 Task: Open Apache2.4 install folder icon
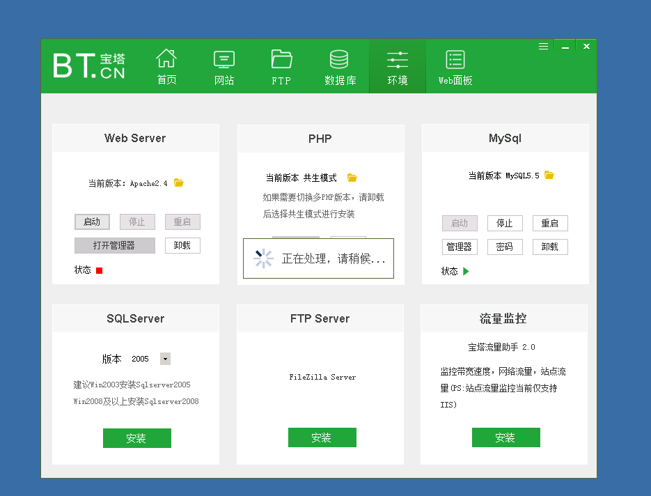click(179, 183)
